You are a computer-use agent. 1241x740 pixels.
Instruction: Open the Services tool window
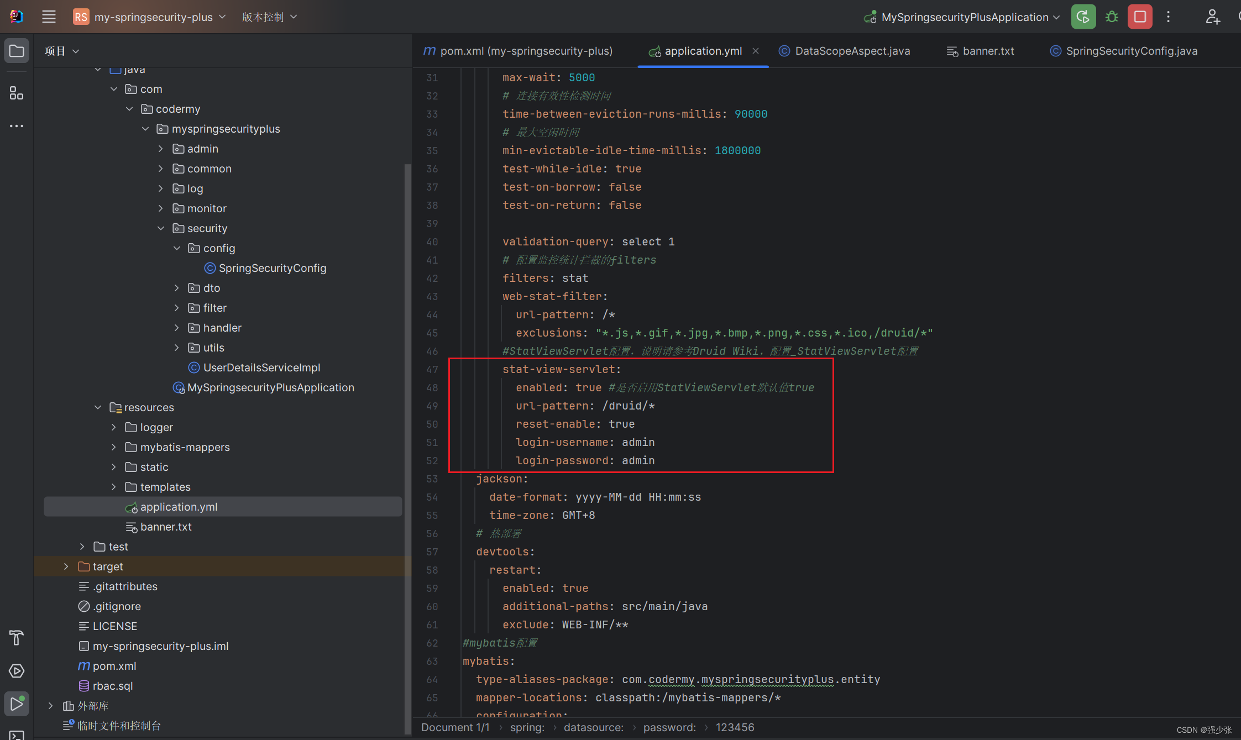pyautogui.click(x=17, y=671)
